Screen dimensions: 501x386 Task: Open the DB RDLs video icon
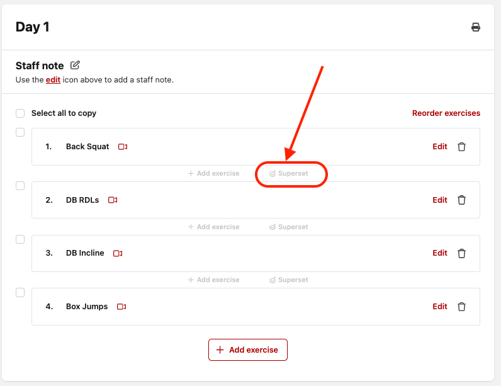(113, 200)
